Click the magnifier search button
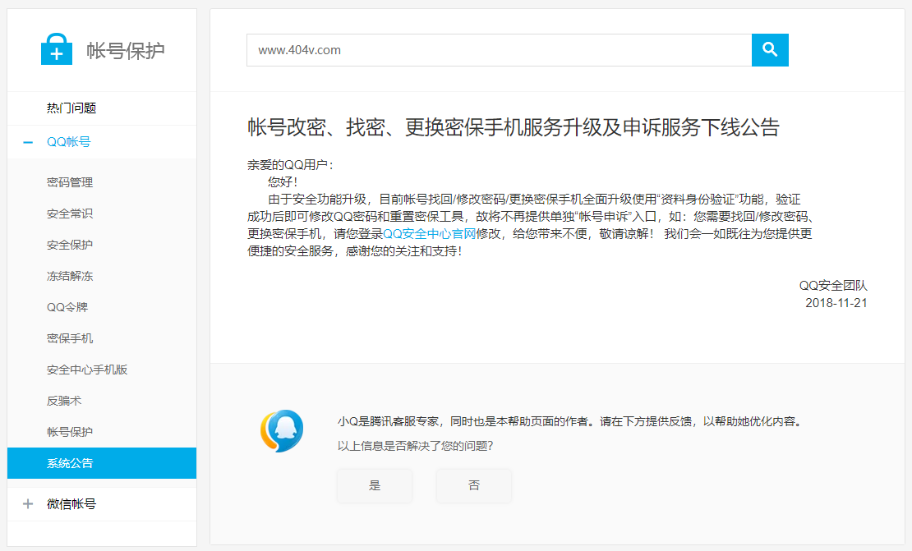The width and height of the screenshot is (912, 551). [770, 50]
